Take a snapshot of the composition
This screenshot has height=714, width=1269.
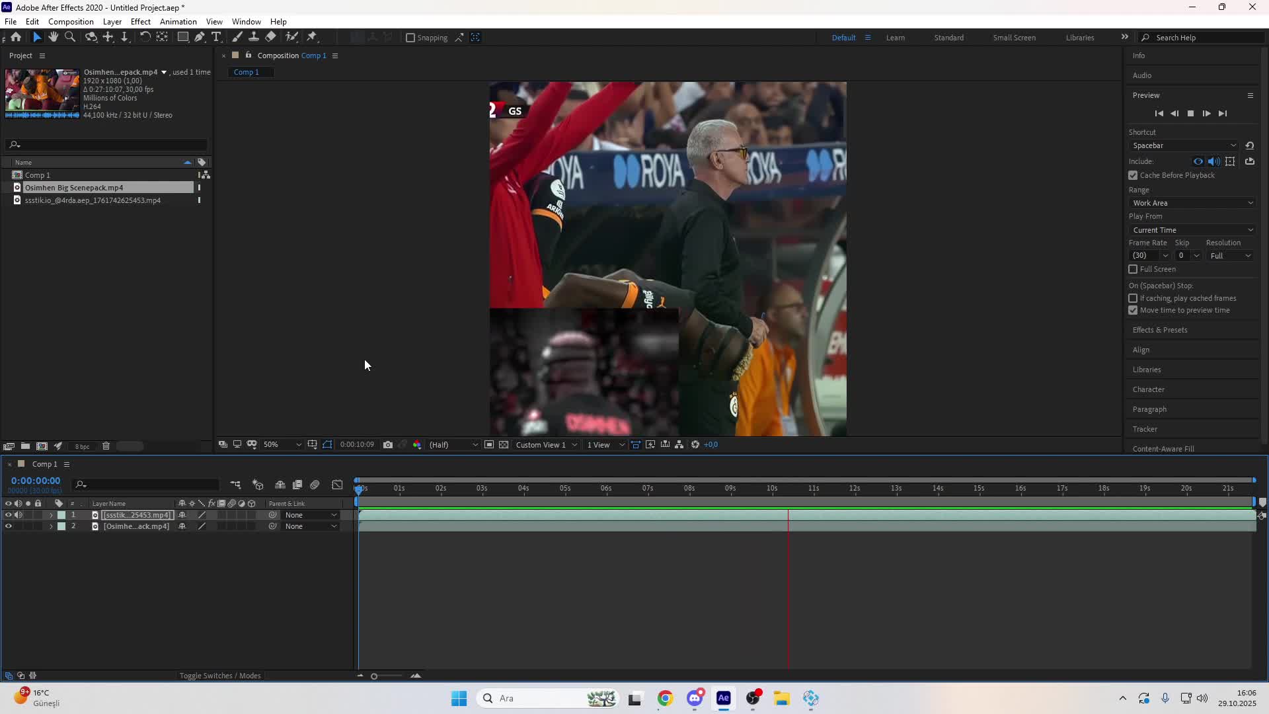coord(389,445)
